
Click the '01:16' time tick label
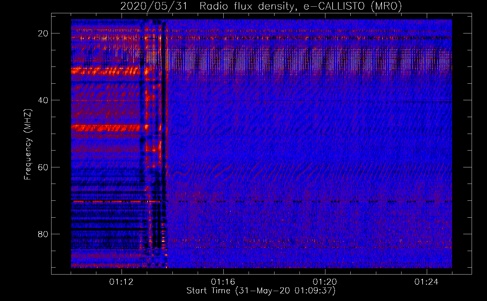(223, 282)
